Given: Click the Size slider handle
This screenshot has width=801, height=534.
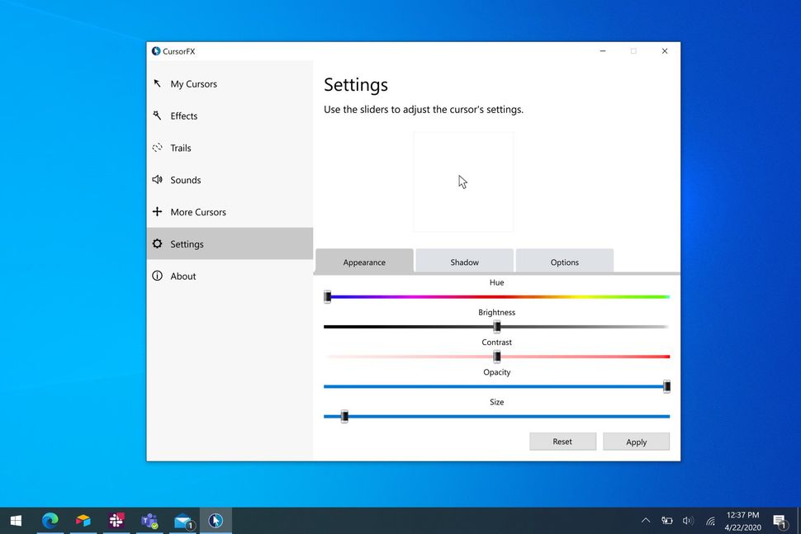Looking at the screenshot, I should coord(343,417).
